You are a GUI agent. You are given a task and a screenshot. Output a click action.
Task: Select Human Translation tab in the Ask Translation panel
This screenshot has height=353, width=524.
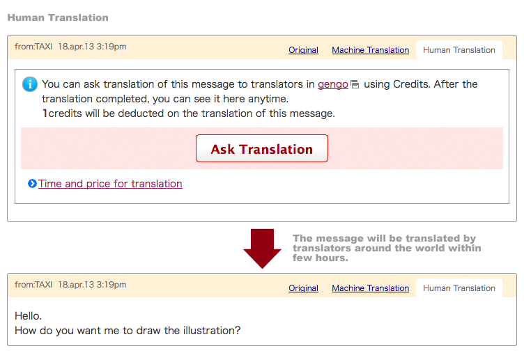click(x=459, y=50)
